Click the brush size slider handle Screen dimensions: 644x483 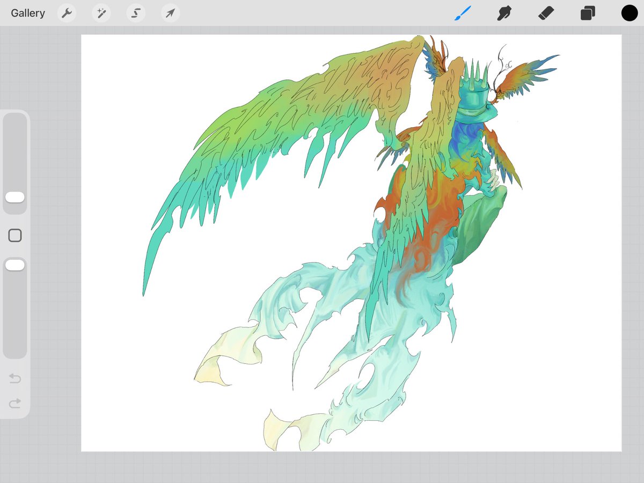15,197
